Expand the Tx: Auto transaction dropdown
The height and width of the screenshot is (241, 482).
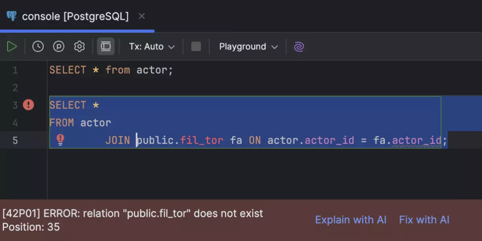pos(152,47)
